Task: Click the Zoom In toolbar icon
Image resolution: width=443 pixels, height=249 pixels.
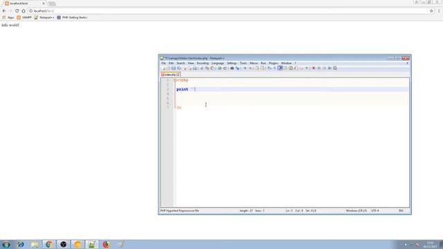Action: (x=244, y=68)
